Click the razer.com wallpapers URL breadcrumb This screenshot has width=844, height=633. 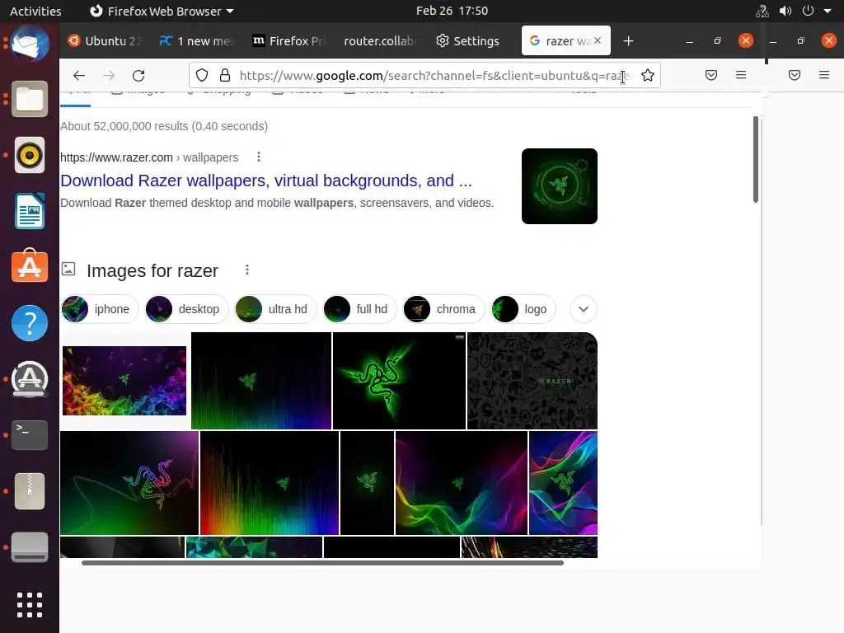149,157
